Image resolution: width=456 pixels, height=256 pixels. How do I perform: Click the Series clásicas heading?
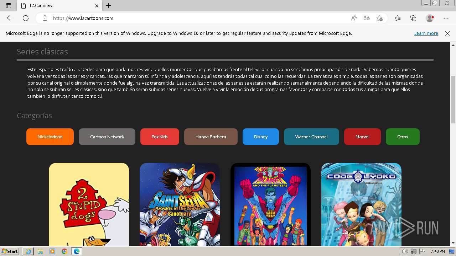(x=42, y=52)
